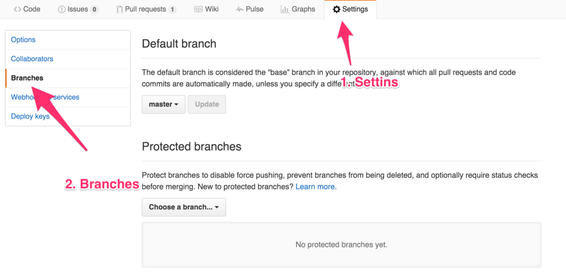Click the Settings gear icon
566x280 pixels.
(337, 9)
